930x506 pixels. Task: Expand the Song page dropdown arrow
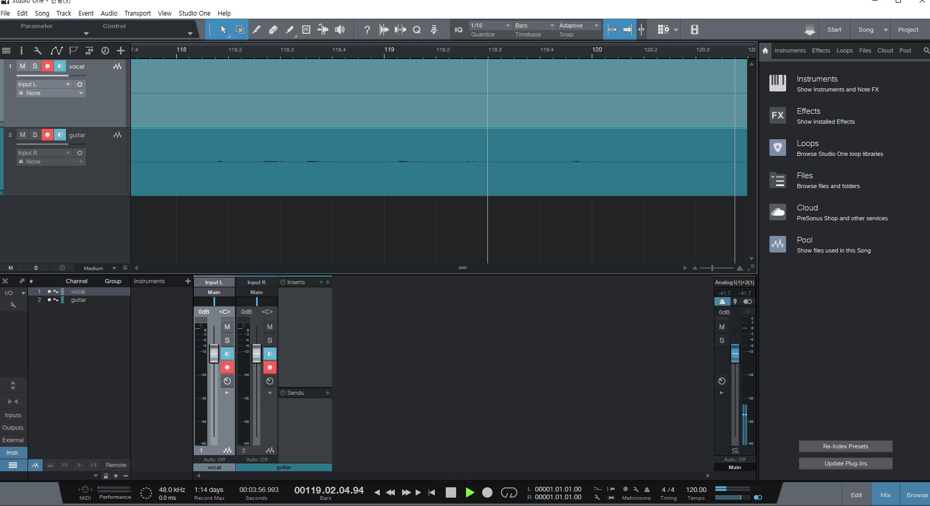point(885,30)
